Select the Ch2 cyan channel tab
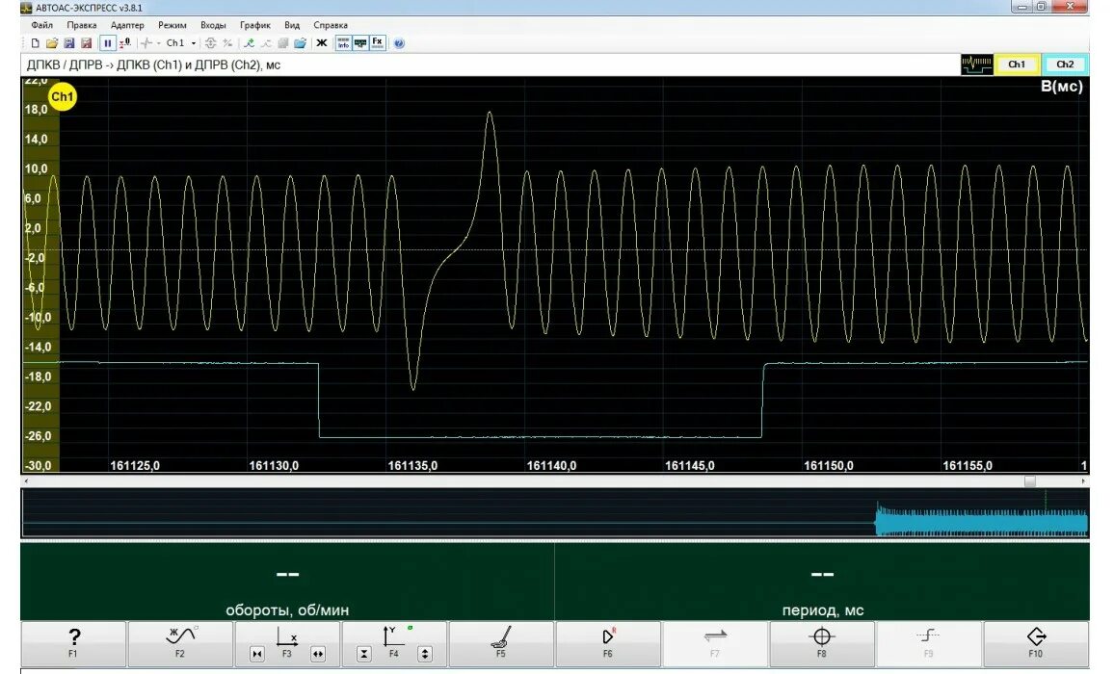The image size is (1114, 674). pos(1064,65)
